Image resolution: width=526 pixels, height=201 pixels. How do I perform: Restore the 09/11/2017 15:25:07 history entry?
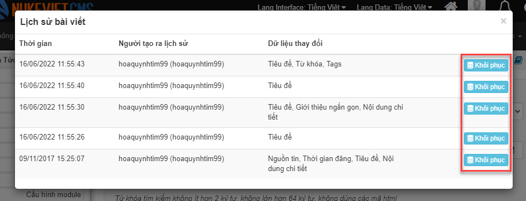pos(486,160)
